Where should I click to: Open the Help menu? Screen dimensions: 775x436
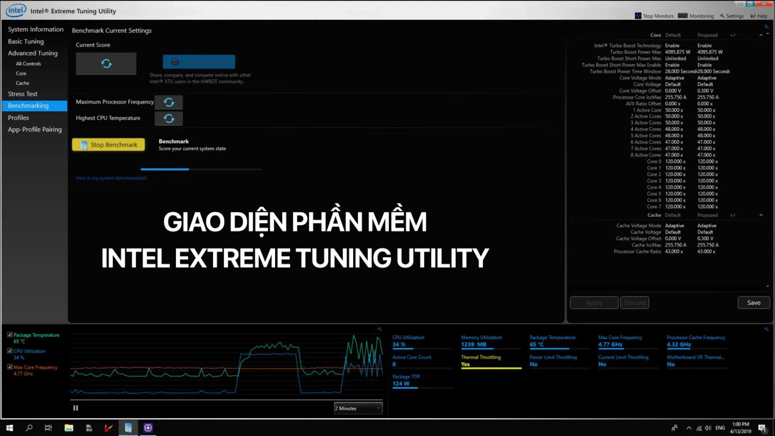pos(759,16)
